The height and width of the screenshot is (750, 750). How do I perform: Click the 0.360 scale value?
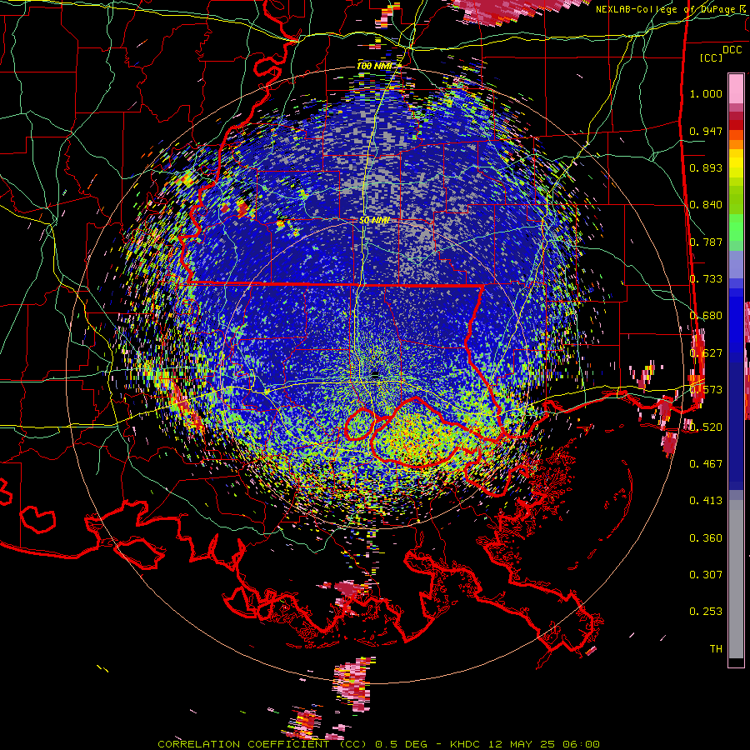[706, 538]
